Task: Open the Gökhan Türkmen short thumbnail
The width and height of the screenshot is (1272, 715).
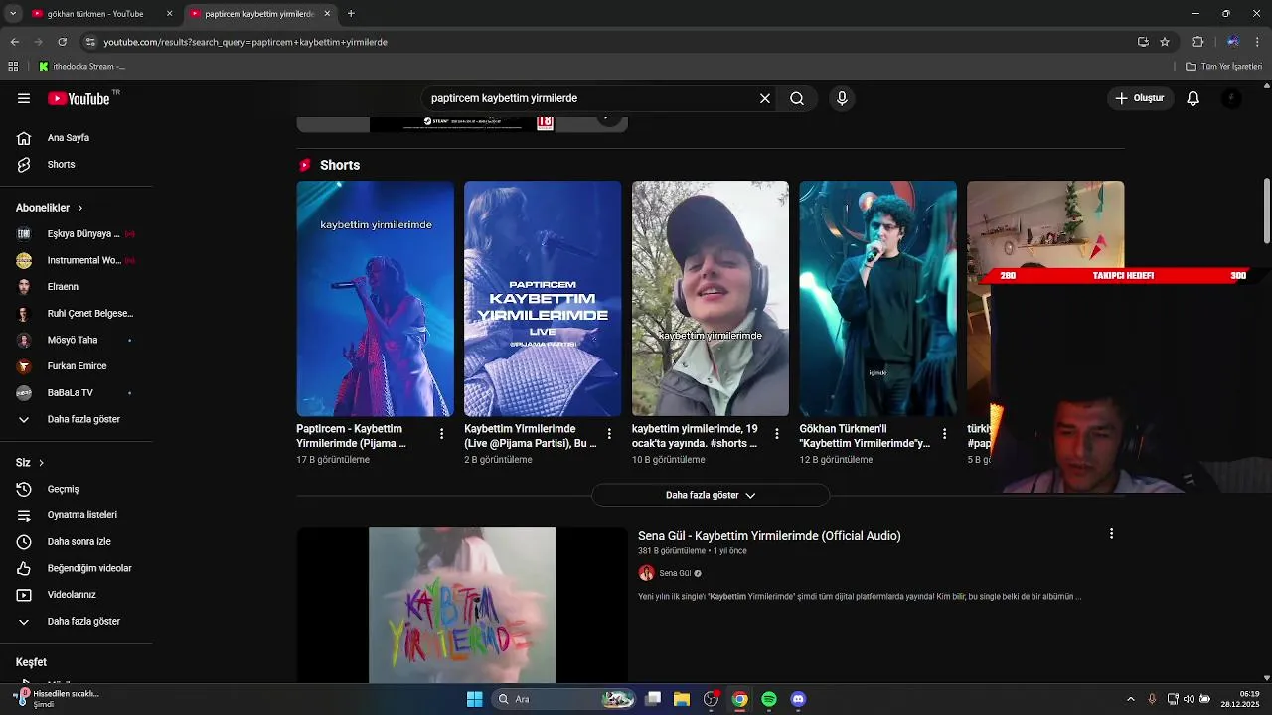Action: 877,298
